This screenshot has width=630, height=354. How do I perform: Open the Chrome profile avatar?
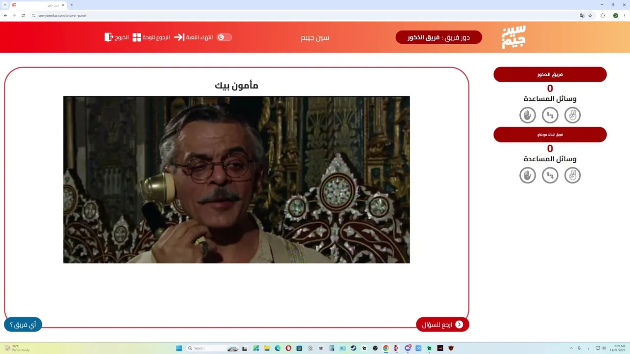(615, 15)
